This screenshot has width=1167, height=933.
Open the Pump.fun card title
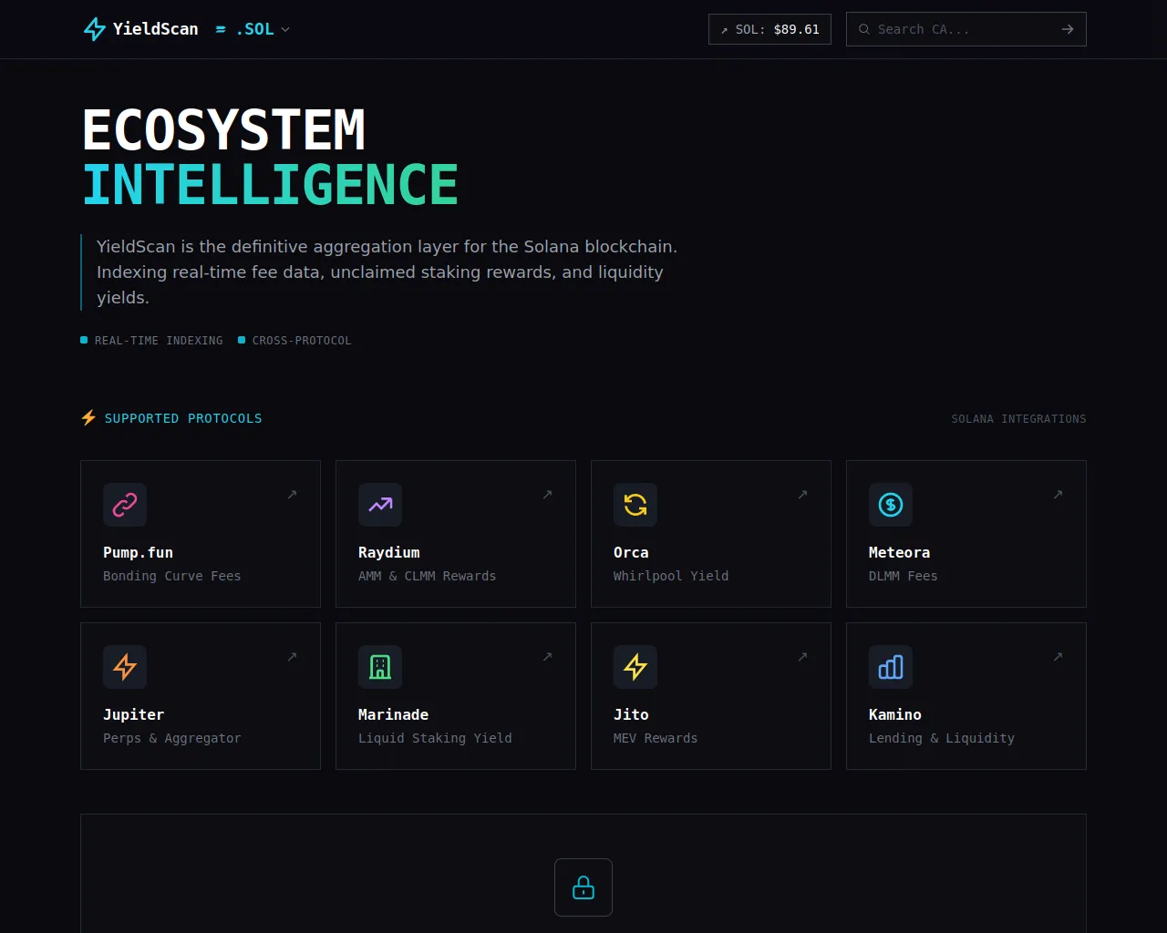point(138,552)
